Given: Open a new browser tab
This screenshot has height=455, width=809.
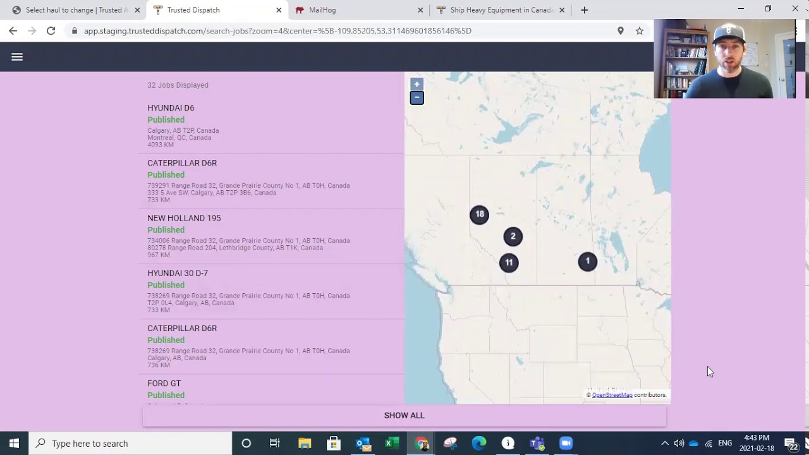Looking at the screenshot, I should click(584, 10).
